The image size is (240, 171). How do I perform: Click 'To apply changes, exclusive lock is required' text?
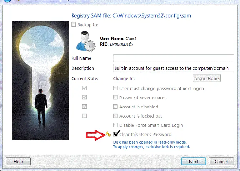[151, 147]
